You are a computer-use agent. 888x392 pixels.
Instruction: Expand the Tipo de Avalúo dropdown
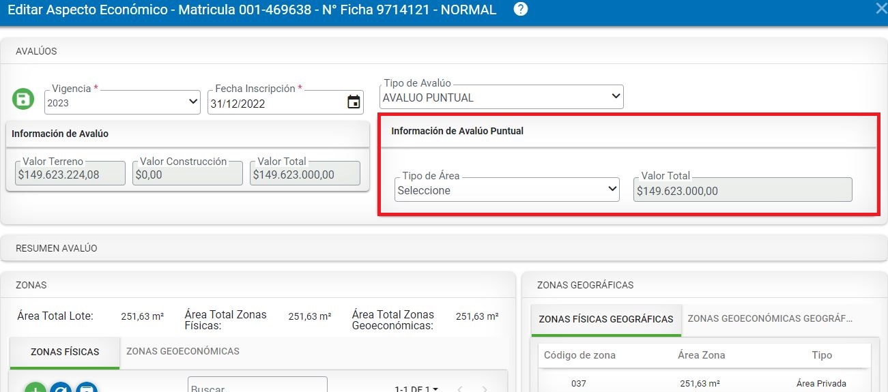tap(502, 97)
